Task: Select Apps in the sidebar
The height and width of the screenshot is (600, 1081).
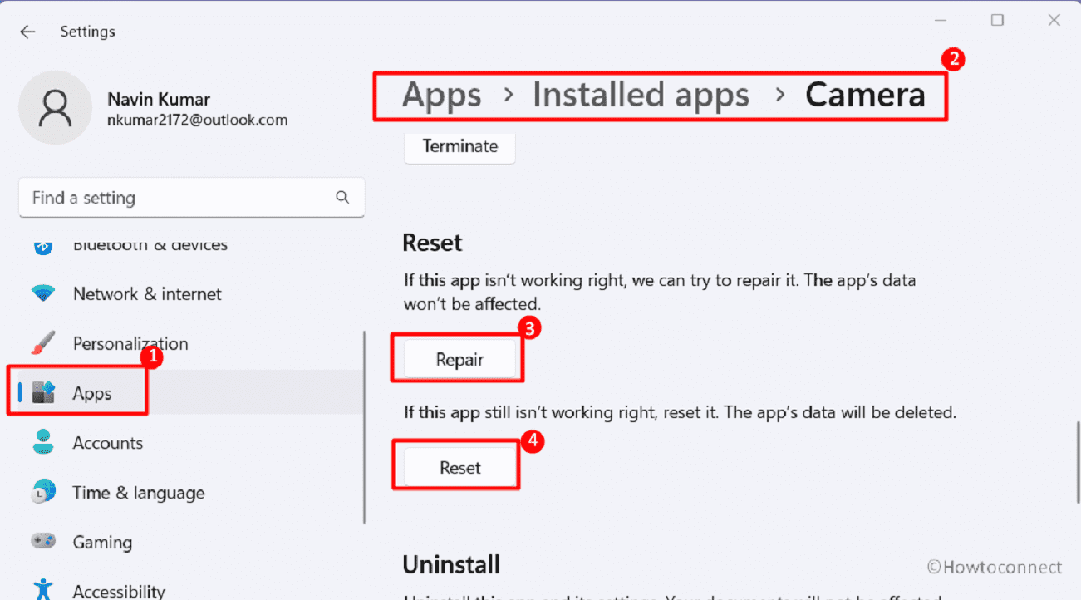Action: point(190,393)
